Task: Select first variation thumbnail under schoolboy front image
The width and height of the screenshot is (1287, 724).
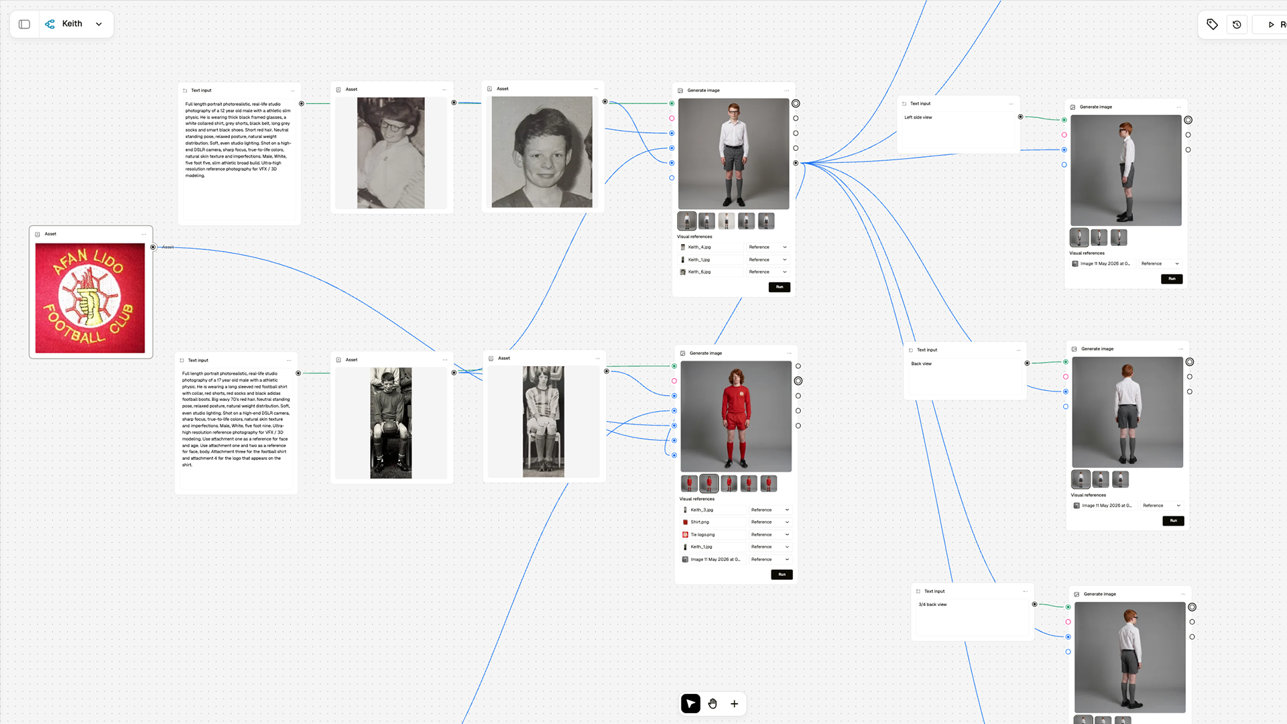Action: point(686,221)
